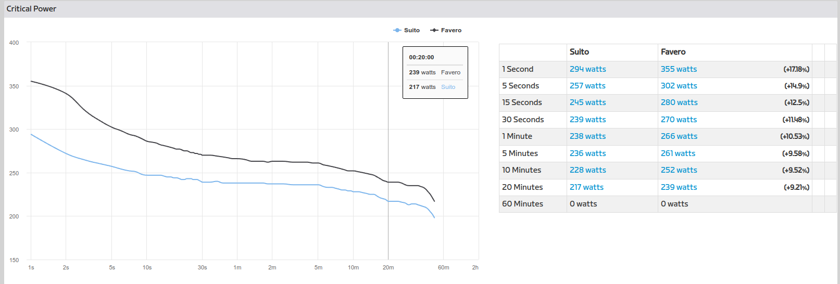This screenshot has height=284, width=840.
Task: Click the Favero column header in table
Action: click(x=673, y=52)
